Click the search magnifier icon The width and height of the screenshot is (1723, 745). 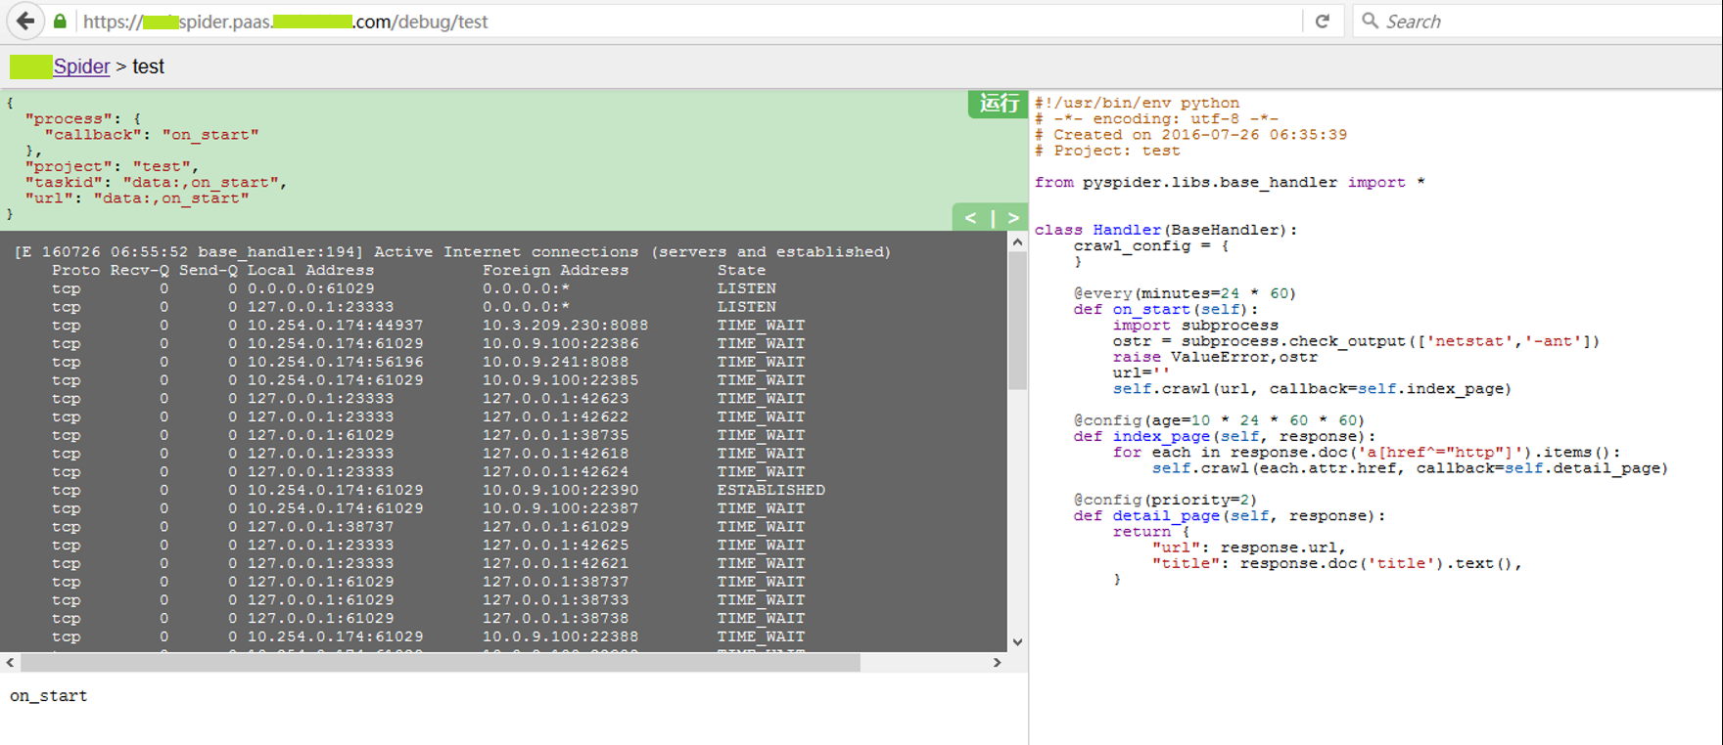pyautogui.click(x=1371, y=21)
